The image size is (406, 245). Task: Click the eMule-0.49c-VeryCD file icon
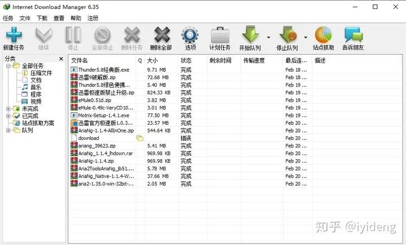tap(74, 107)
